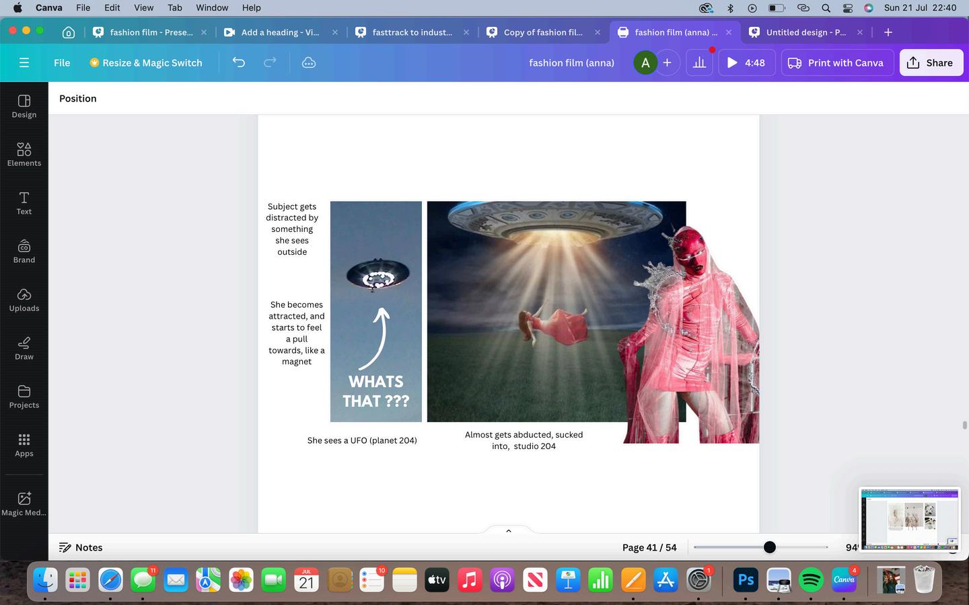Open the View menu in menu bar
The height and width of the screenshot is (605, 969).
click(143, 7)
